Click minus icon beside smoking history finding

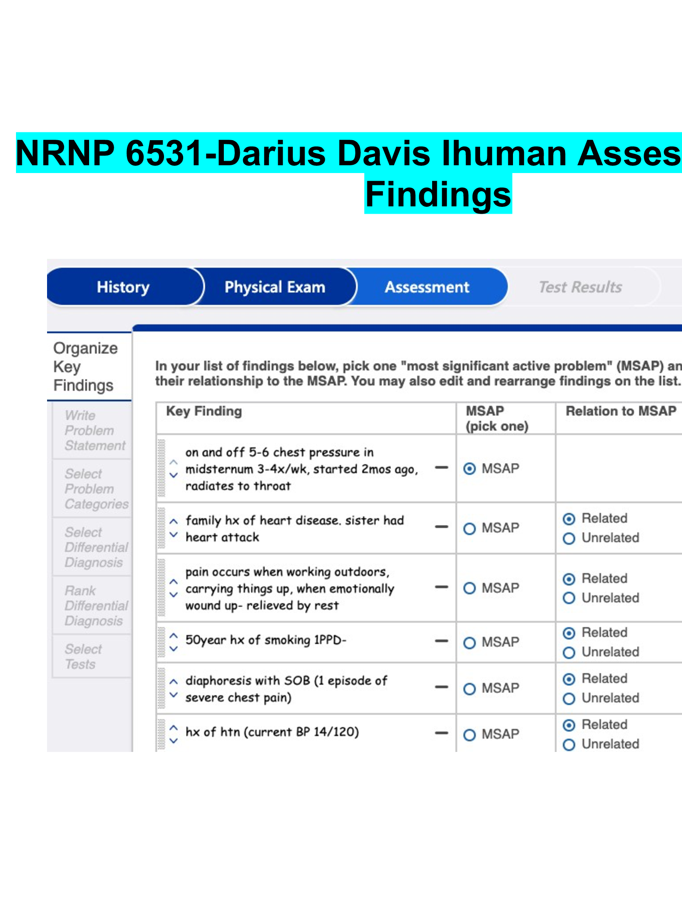[441, 641]
